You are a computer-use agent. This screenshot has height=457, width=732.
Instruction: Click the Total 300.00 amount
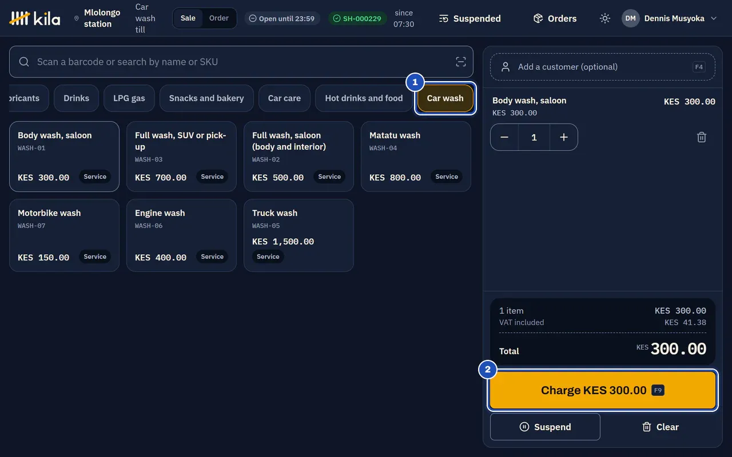(671, 349)
